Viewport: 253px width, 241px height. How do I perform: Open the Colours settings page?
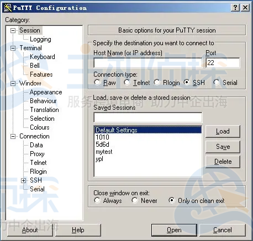click(40, 127)
